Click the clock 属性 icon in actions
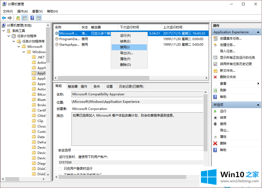262x188 pixels. [215, 137]
